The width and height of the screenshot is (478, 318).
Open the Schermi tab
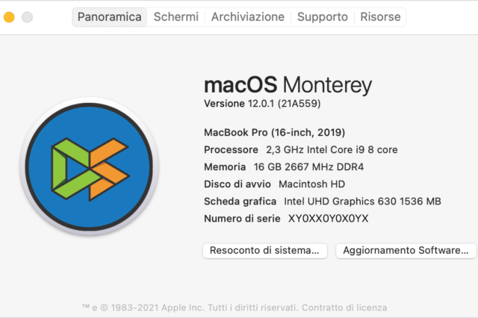(x=176, y=16)
